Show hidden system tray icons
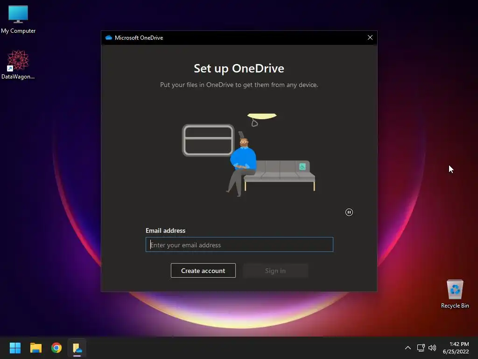 coord(408,348)
